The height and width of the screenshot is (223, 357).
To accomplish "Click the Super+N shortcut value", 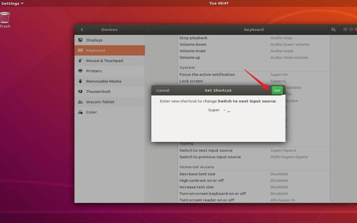I will (279, 74).
